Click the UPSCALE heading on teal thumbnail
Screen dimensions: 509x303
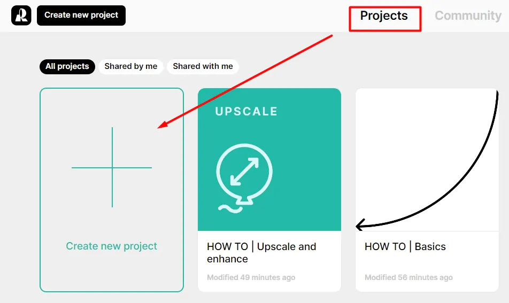246,111
